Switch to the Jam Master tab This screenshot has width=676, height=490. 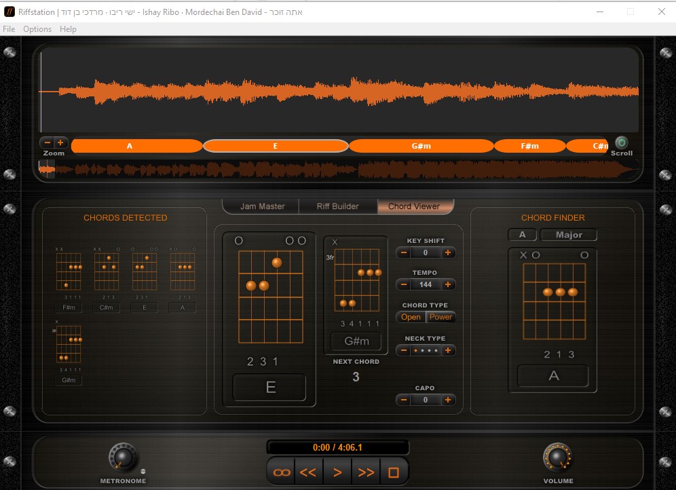(x=262, y=206)
